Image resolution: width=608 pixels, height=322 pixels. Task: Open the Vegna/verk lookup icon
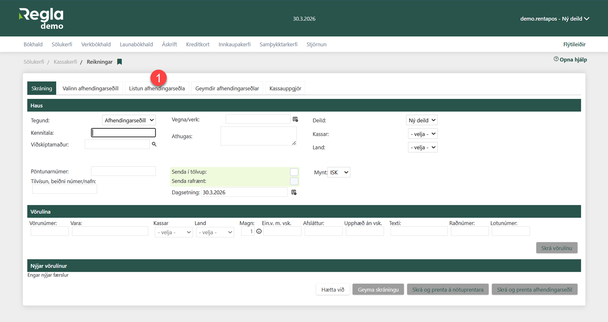[295, 119]
